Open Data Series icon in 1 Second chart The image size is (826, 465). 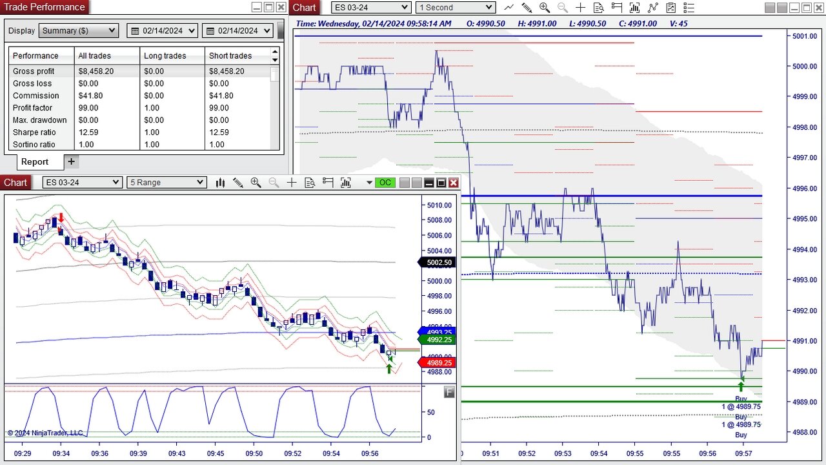coord(671,8)
